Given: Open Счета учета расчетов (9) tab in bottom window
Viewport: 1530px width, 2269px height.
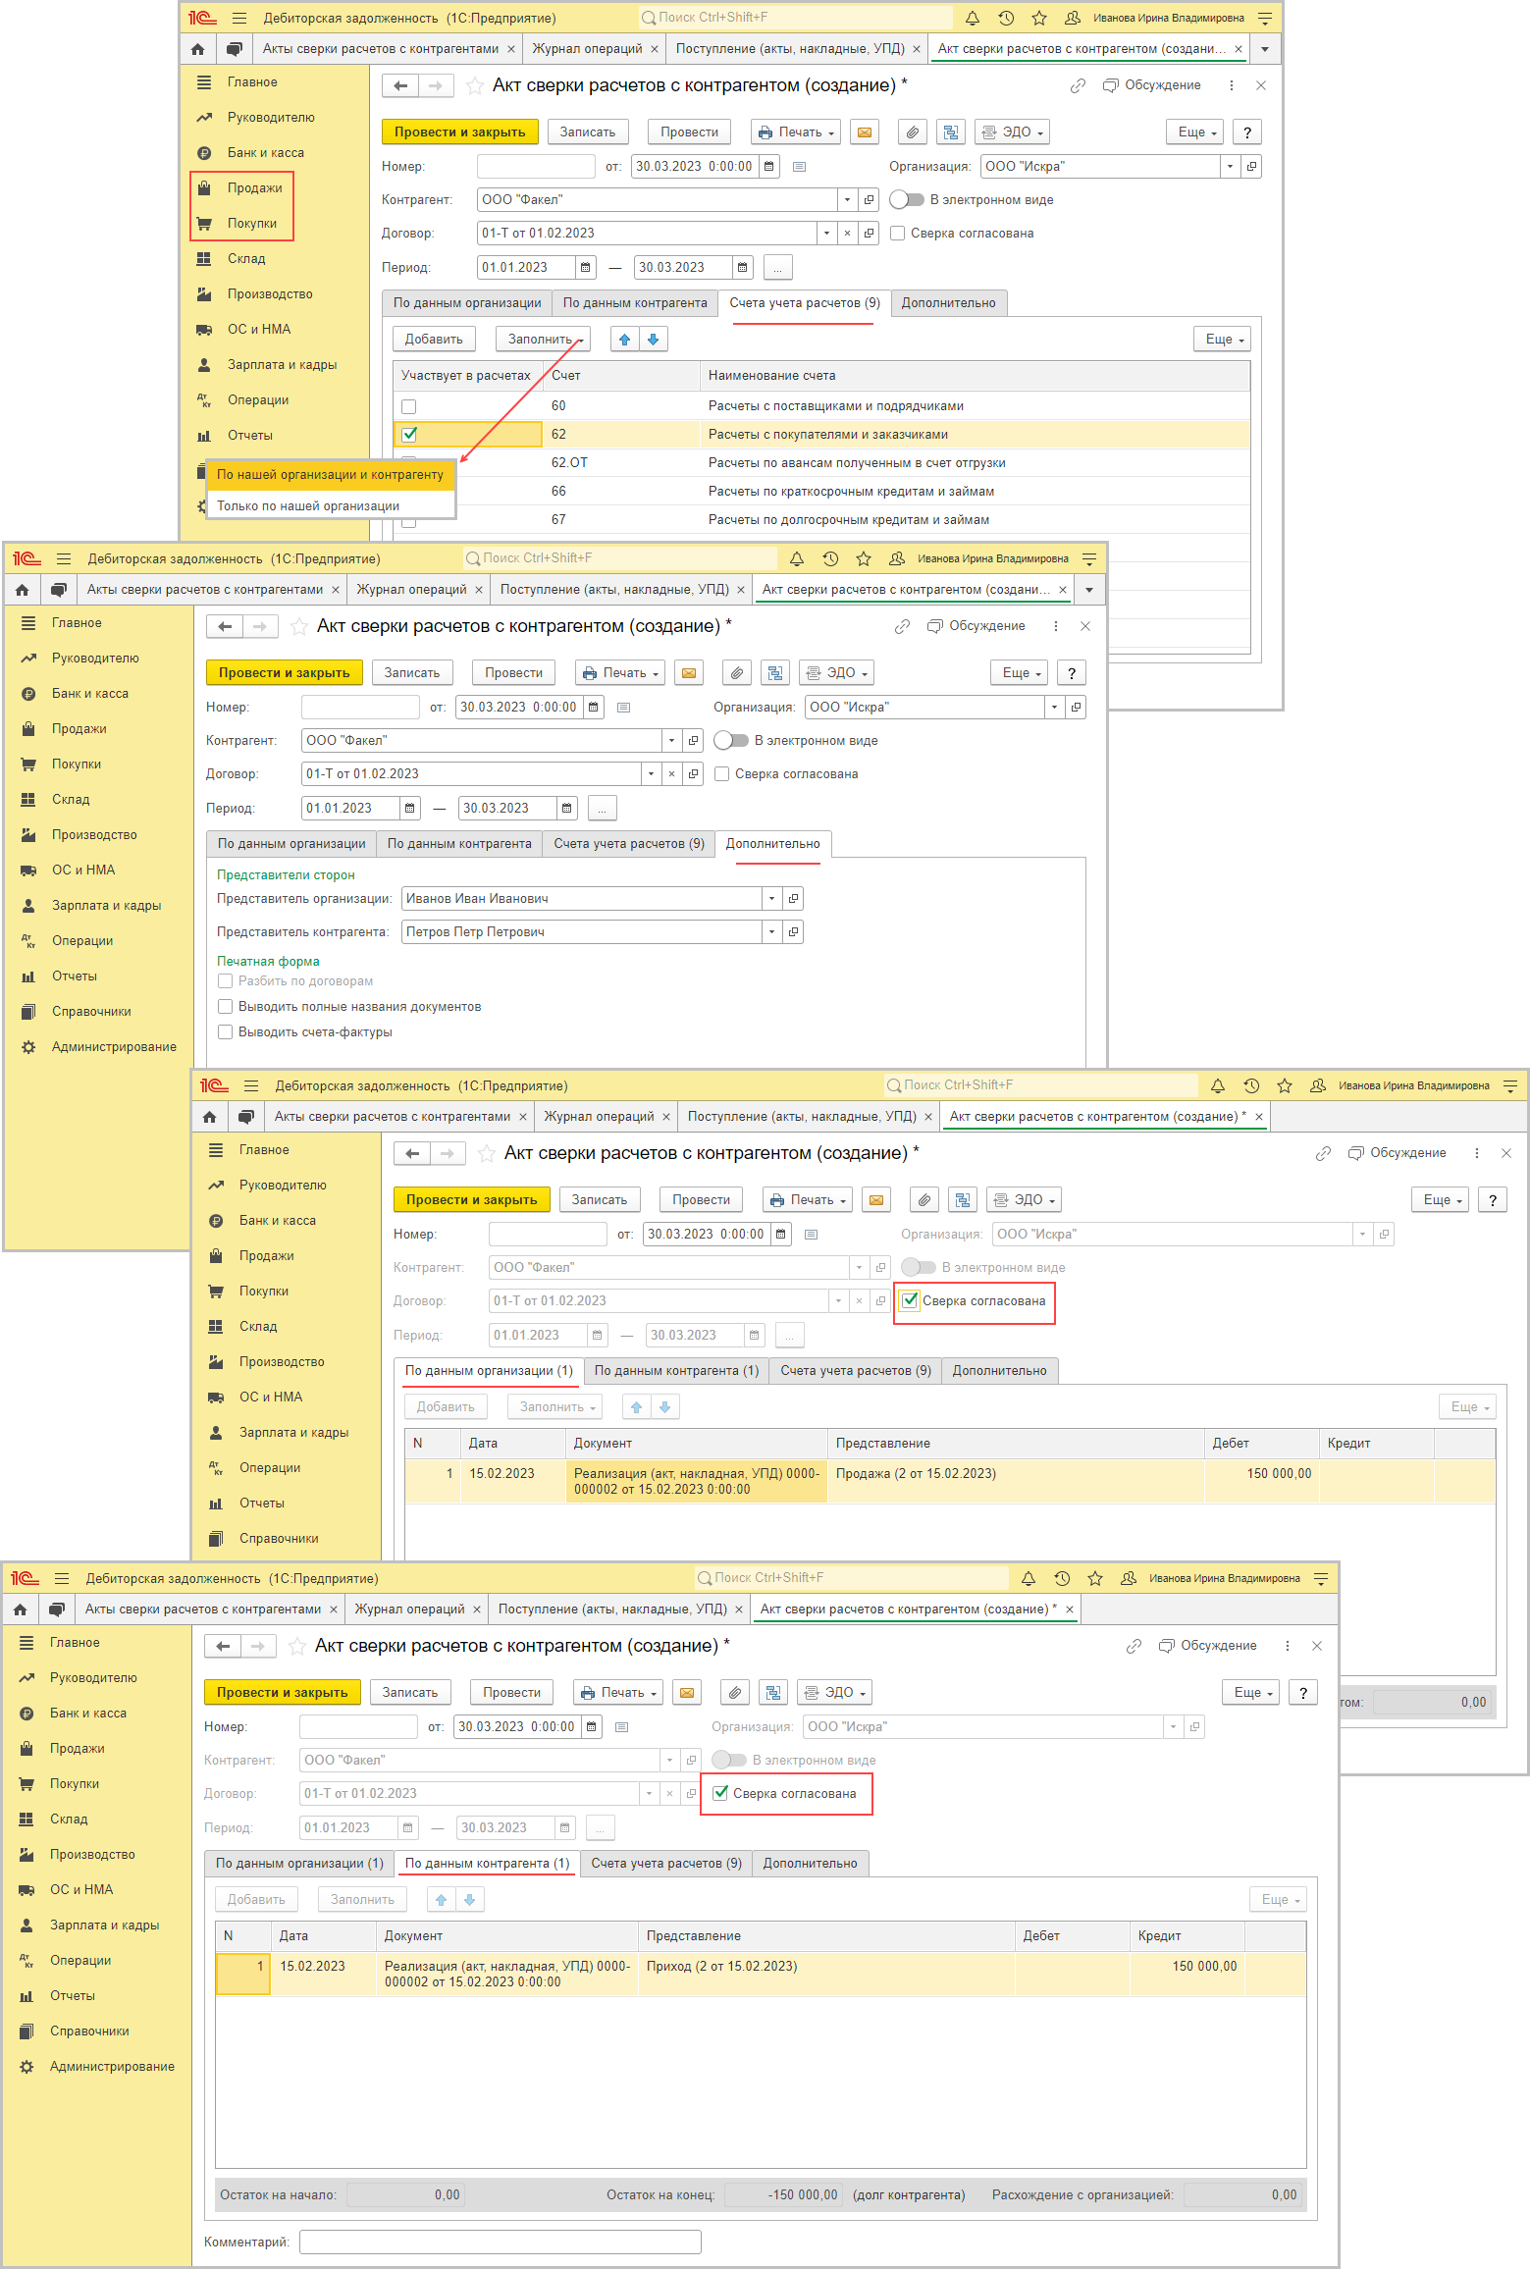Looking at the screenshot, I should click(x=666, y=1864).
